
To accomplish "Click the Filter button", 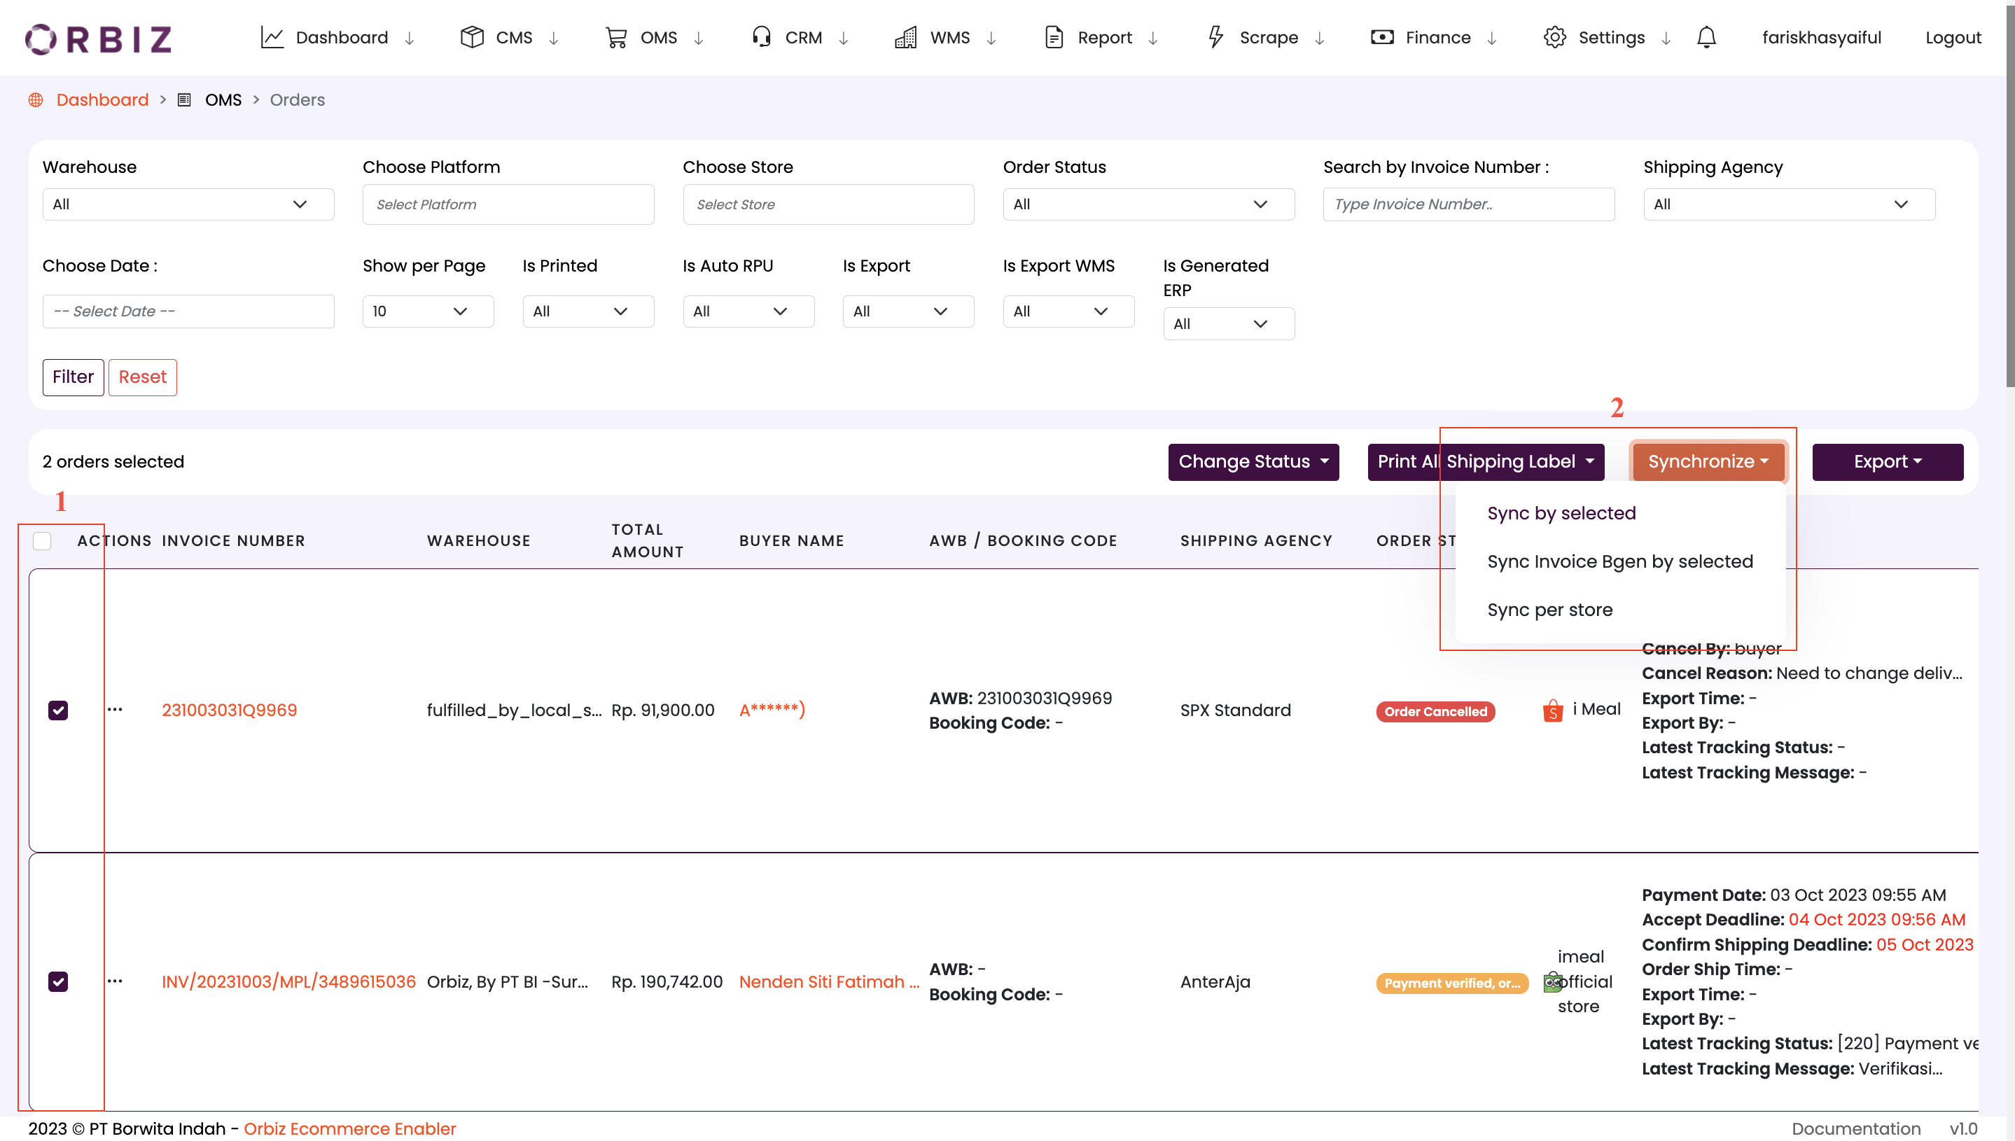I will click(x=73, y=377).
